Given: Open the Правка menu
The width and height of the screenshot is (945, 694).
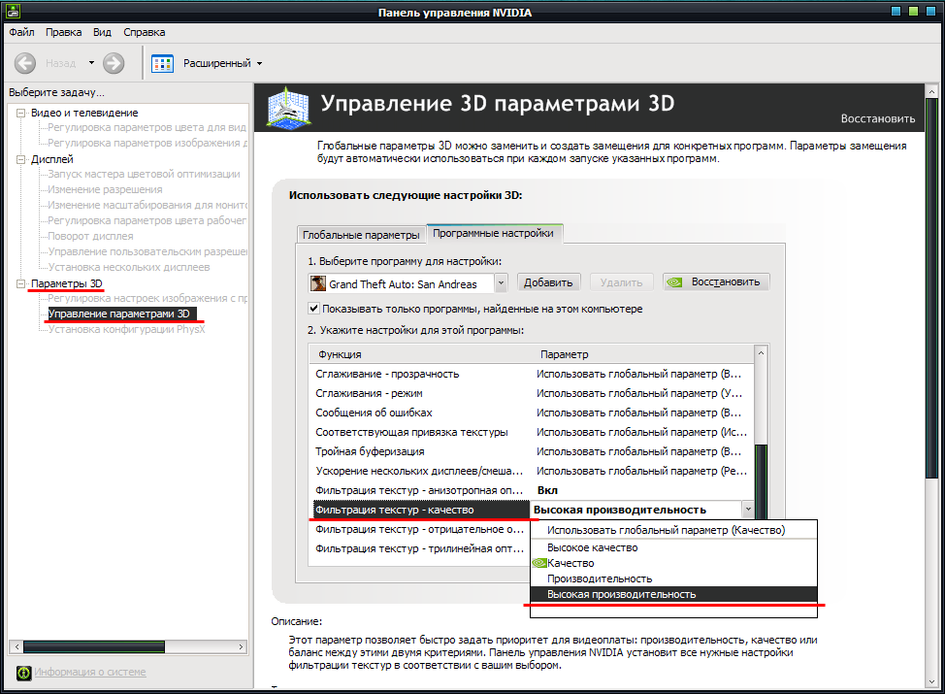Looking at the screenshot, I should (x=64, y=32).
